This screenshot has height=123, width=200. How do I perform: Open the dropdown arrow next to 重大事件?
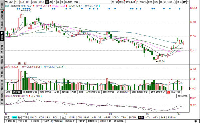coord(137,2)
